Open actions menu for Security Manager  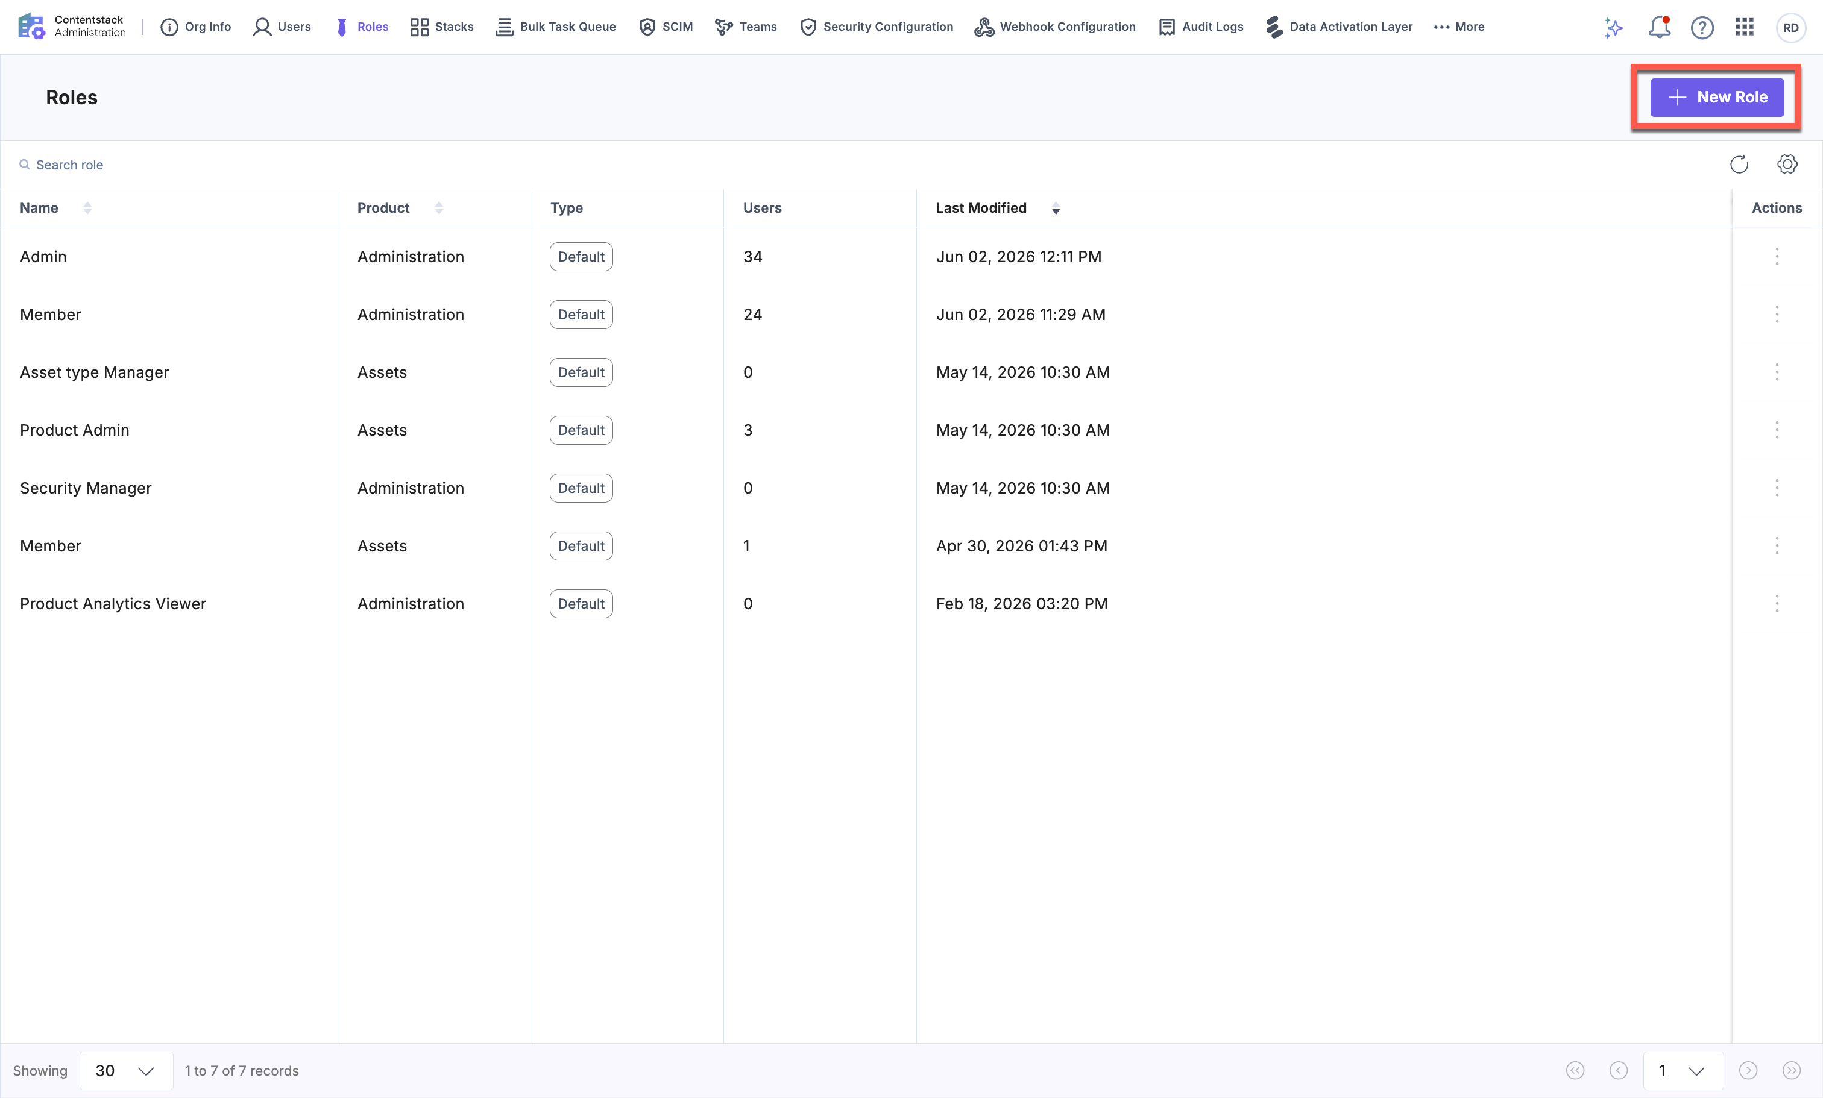tap(1777, 488)
